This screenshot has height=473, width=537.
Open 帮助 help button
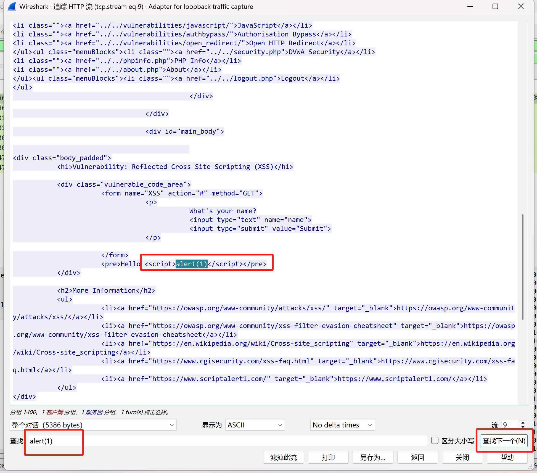click(507, 458)
